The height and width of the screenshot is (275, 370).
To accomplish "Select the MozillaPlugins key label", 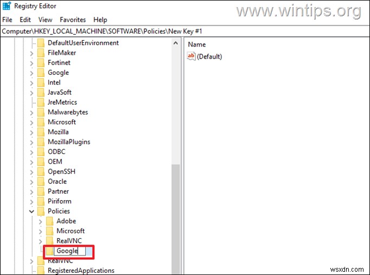I will [x=69, y=142].
